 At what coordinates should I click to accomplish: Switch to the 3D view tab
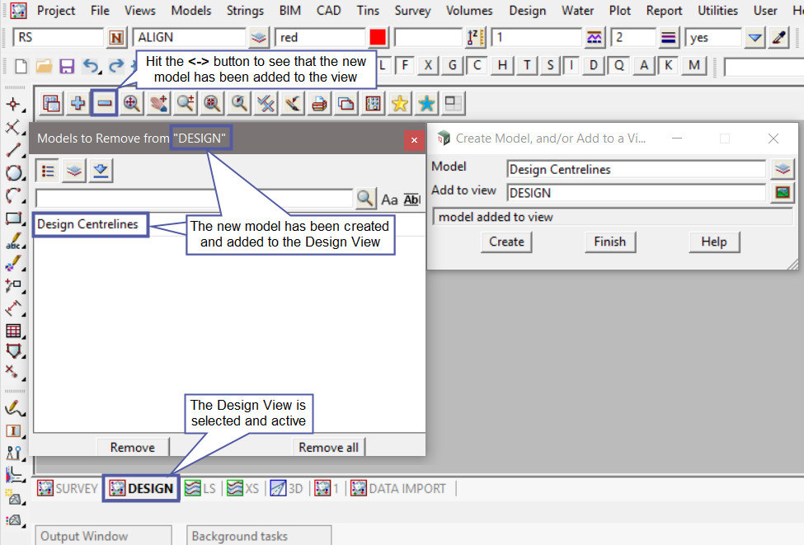(x=287, y=488)
